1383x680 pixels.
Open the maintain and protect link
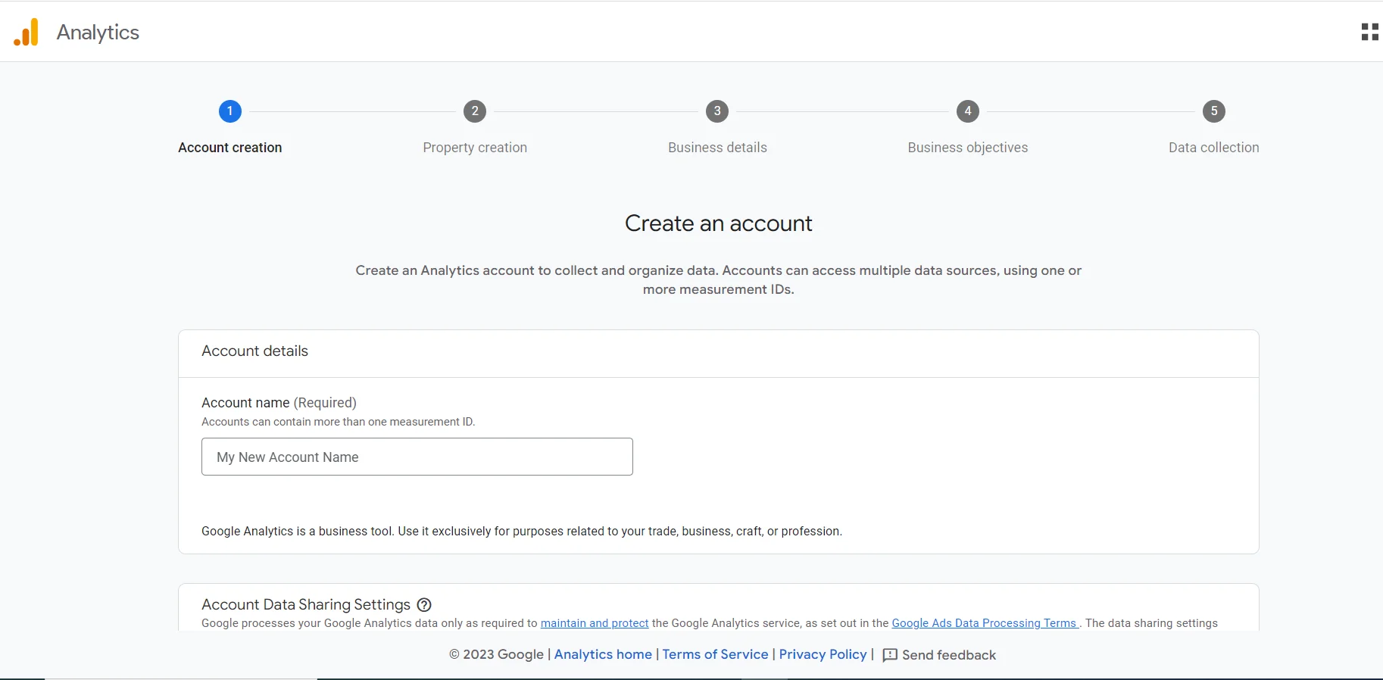(x=595, y=623)
